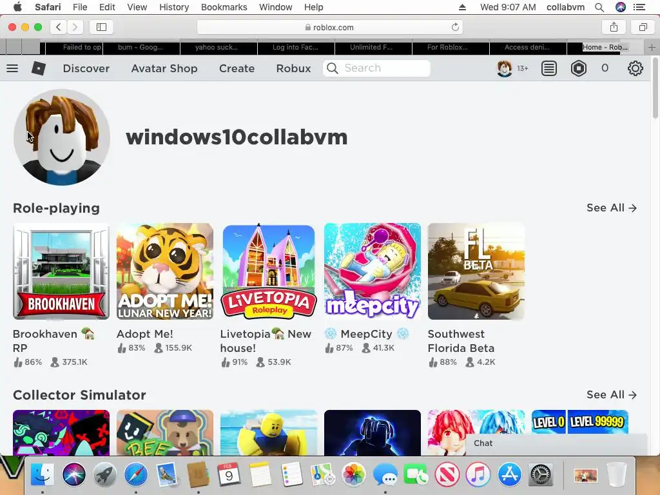
Task: Open the Window menu
Action: click(275, 7)
